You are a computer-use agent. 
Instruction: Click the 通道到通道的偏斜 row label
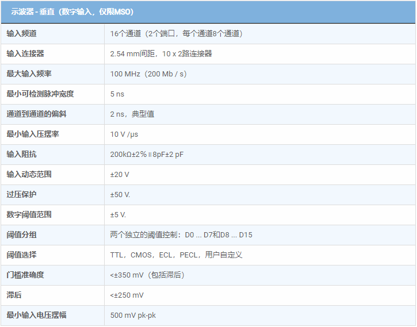37,114
